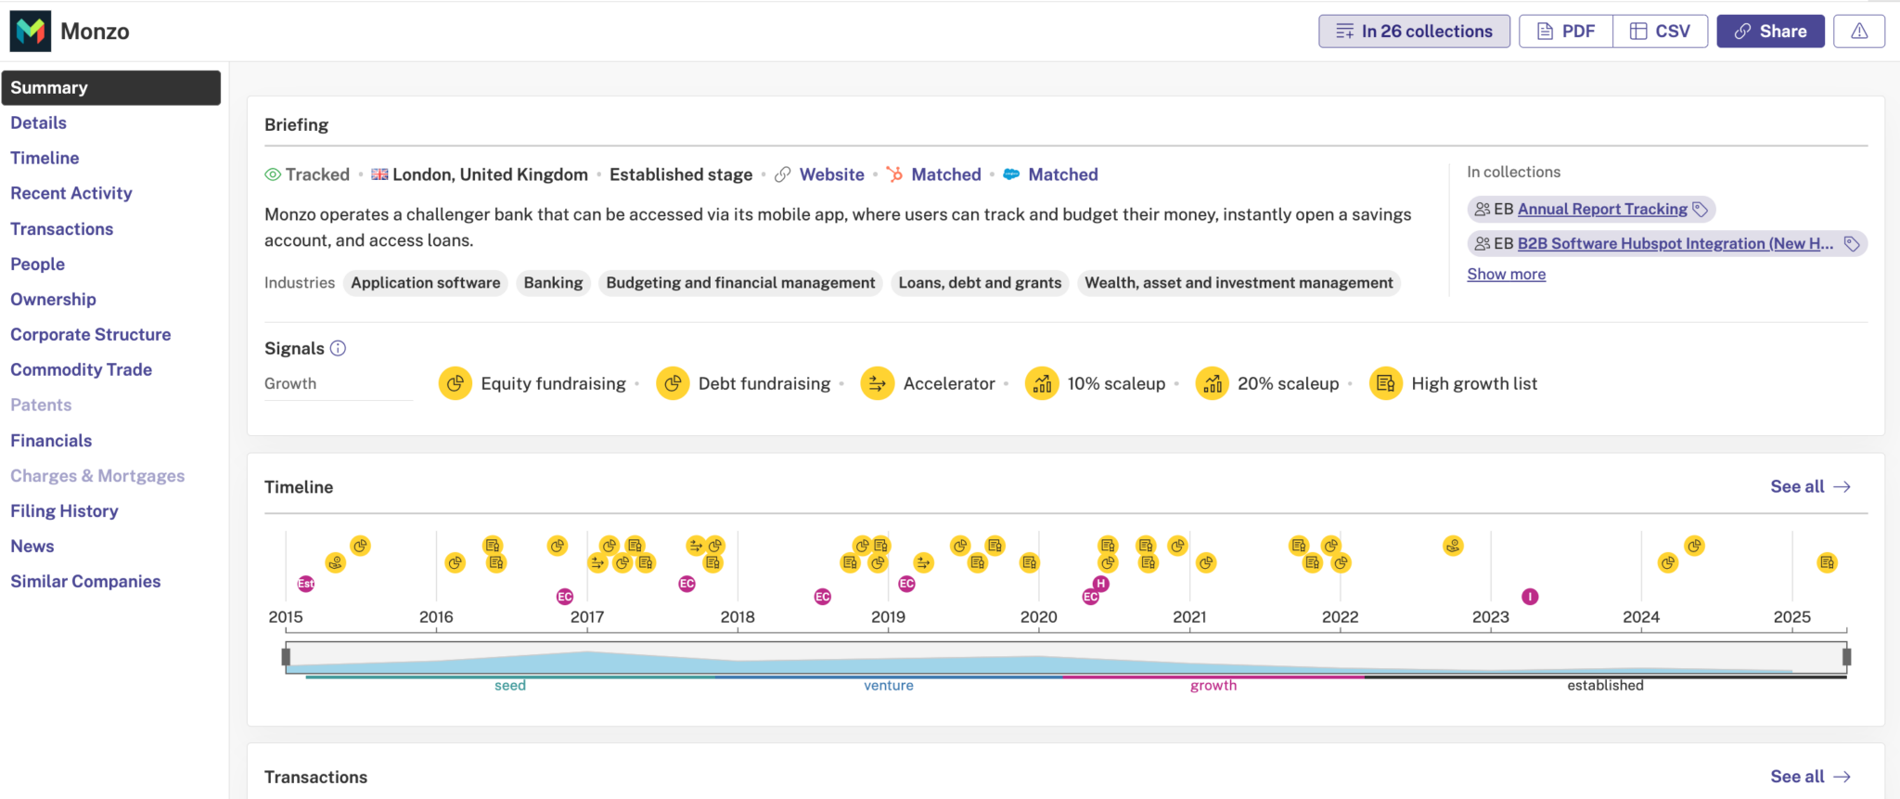The height and width of the screenshot is (799, 1900).
Task: Toggle the Tracked eye status
Action: click(273, 174)
